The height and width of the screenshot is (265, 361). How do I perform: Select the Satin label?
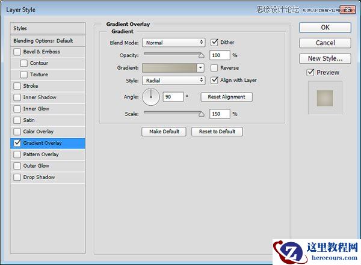tap(29, 120)
